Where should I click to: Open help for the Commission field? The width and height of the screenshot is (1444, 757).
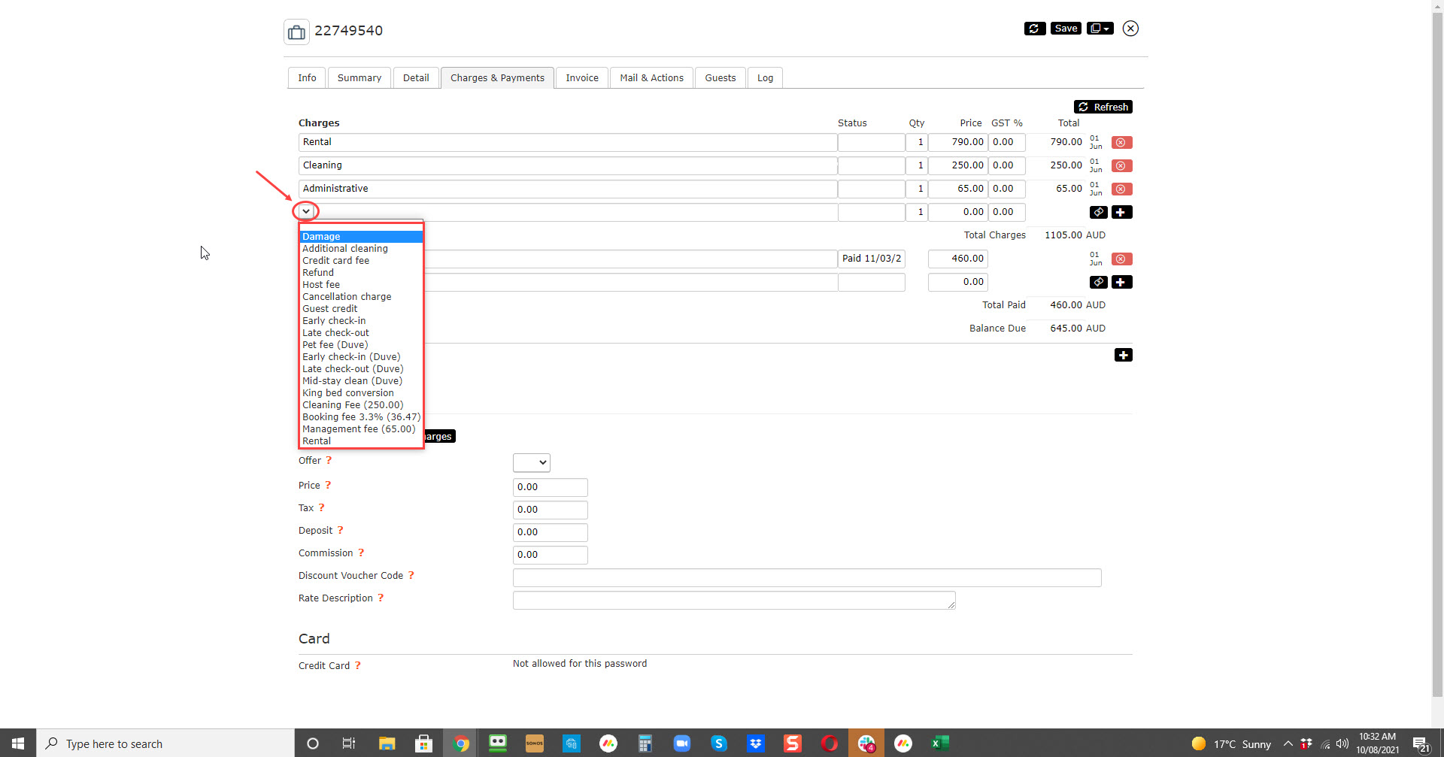tap(361, 553)
